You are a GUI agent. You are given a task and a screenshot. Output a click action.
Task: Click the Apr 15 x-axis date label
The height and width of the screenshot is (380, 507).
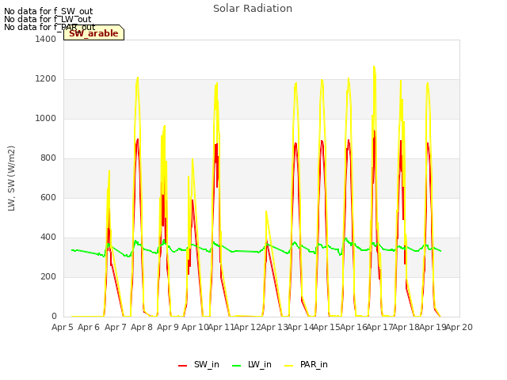(x=327, y=327)
